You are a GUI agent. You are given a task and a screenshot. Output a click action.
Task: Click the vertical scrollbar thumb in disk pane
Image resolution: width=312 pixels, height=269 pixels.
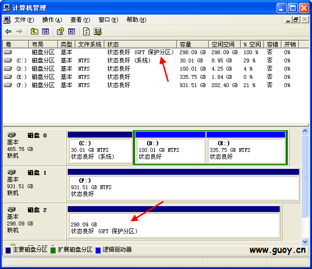tap(305, 176)
